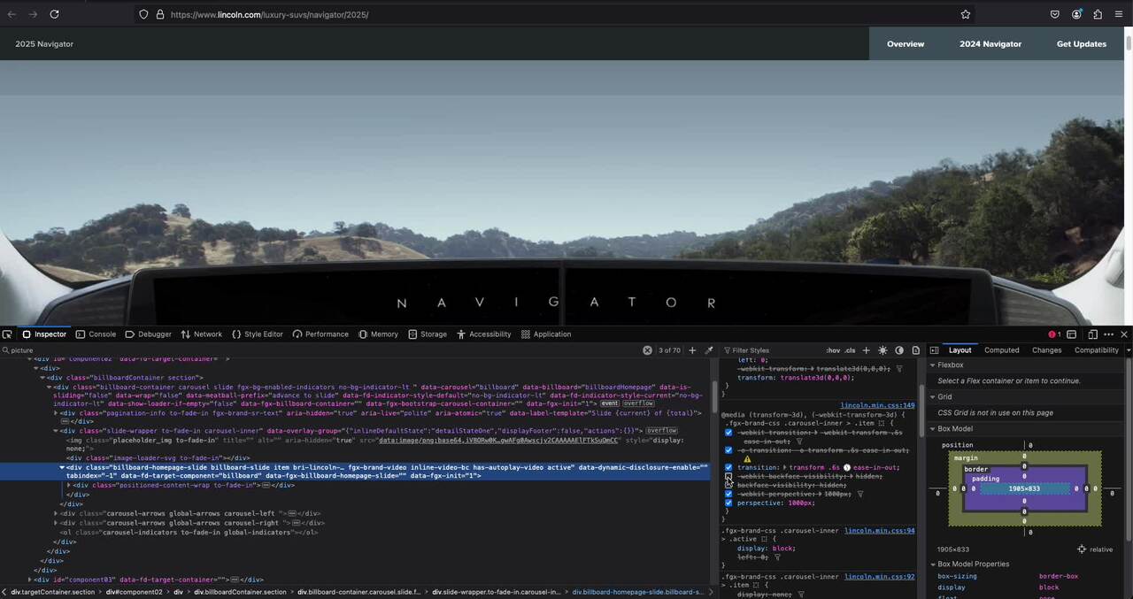Expand the pagination-info div node
The width and height of the screenshot is (1133, 599).
[56, 412]
